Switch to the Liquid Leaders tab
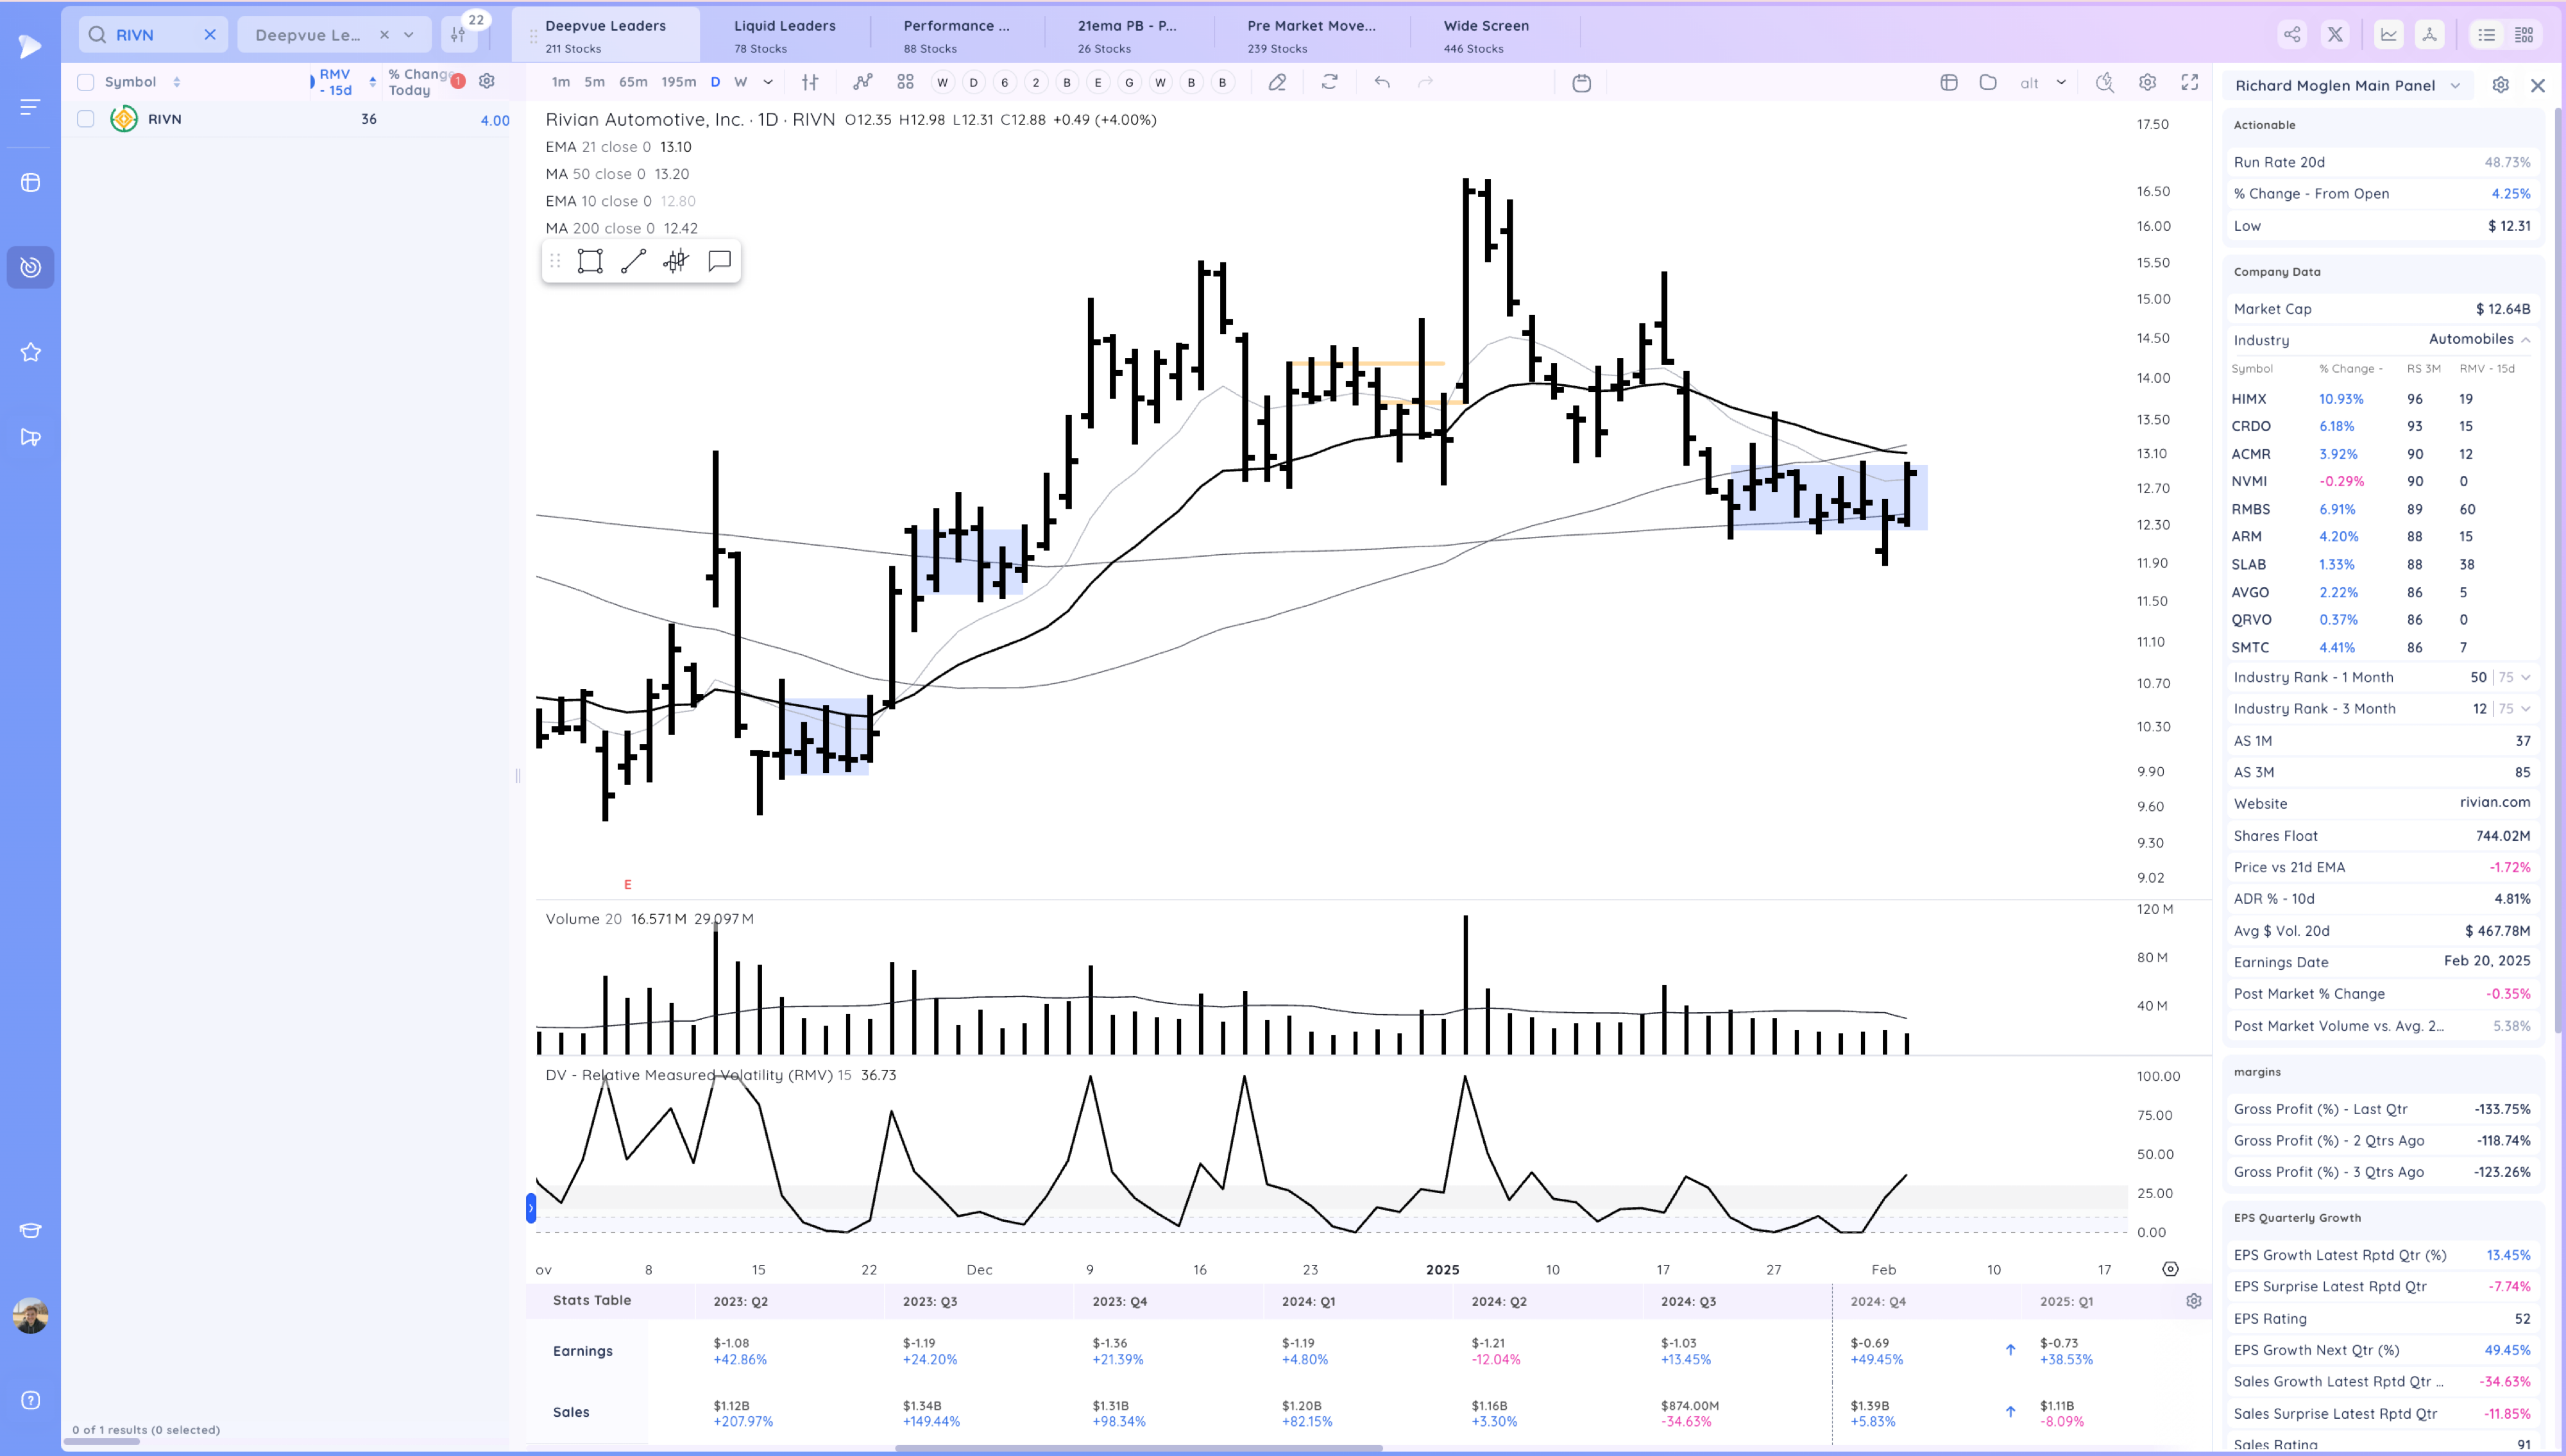The width and height of the screenshot is (2566, 1456). coord(784,35)
